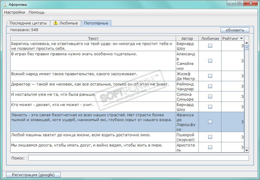This screenshot has height=180, width=260.
Task: Click author cell 'Александр Самойленко'
Action: pos(187,61)
